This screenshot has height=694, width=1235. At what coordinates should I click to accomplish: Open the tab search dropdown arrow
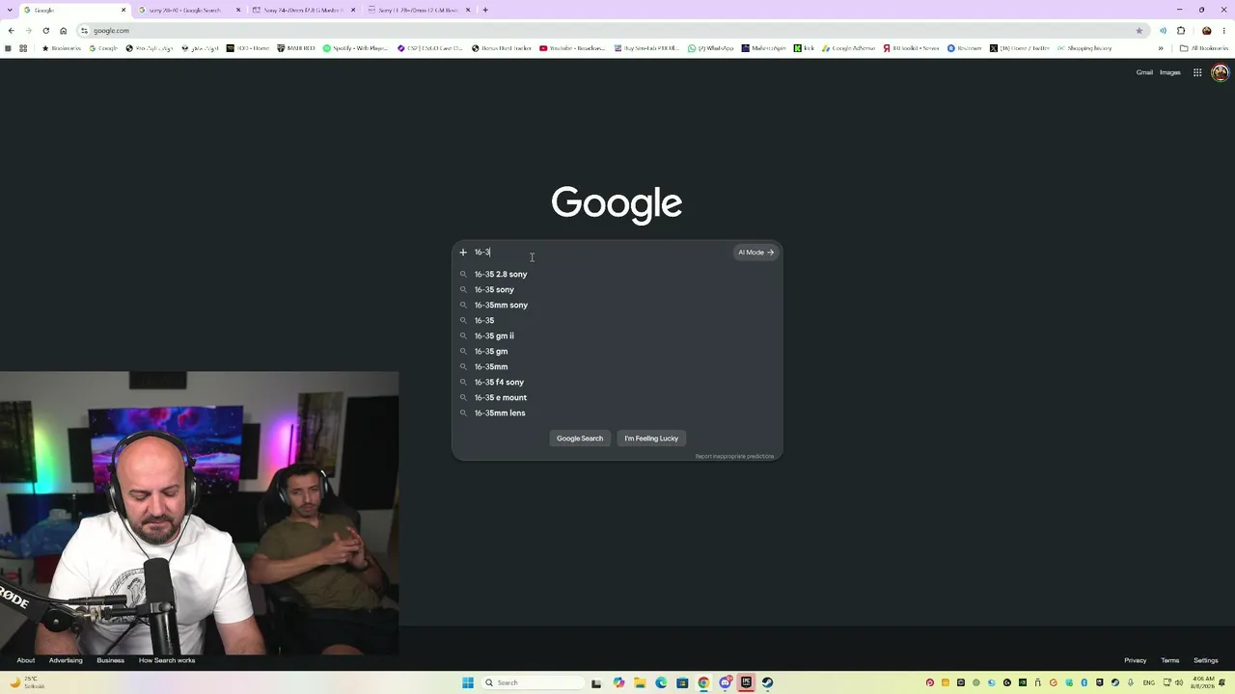pos(8,10)
